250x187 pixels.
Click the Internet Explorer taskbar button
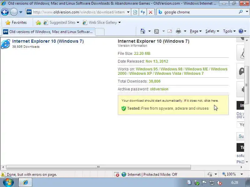[26, 182]
